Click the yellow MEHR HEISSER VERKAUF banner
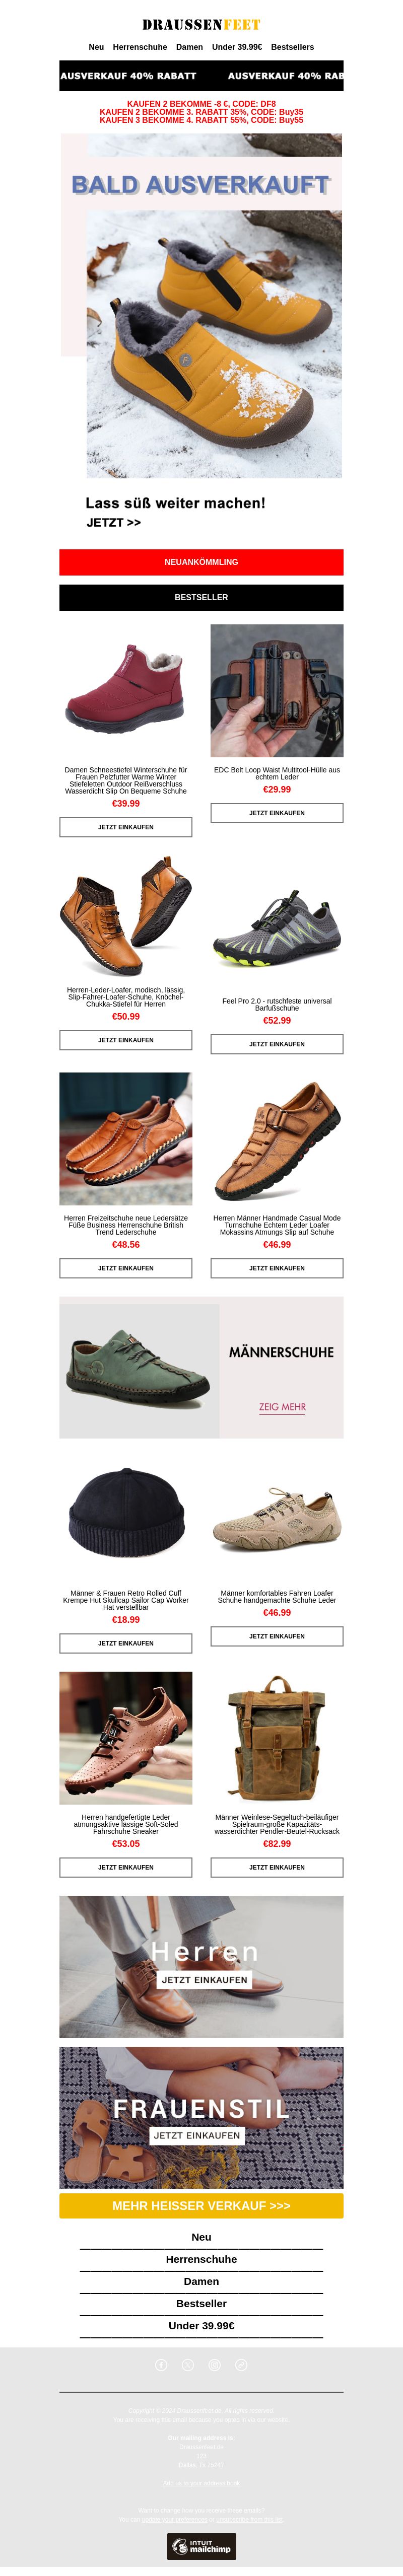Image resolution: width=403 pixels, height=2576 pixels. [201, 2206]
